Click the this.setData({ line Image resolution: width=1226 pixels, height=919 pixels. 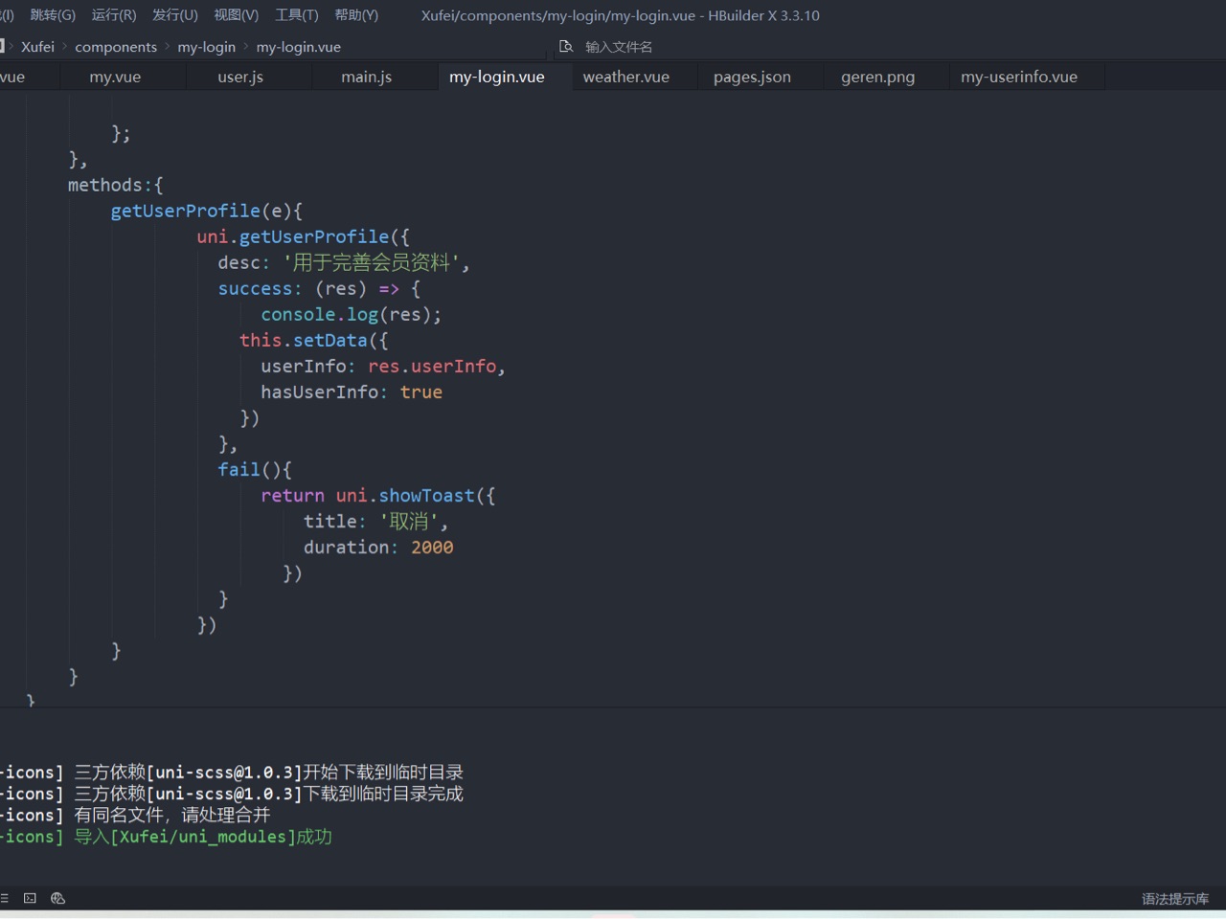(x=314, y=340)
